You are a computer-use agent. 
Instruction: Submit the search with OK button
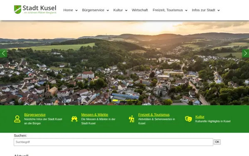(x=217, y=142)
